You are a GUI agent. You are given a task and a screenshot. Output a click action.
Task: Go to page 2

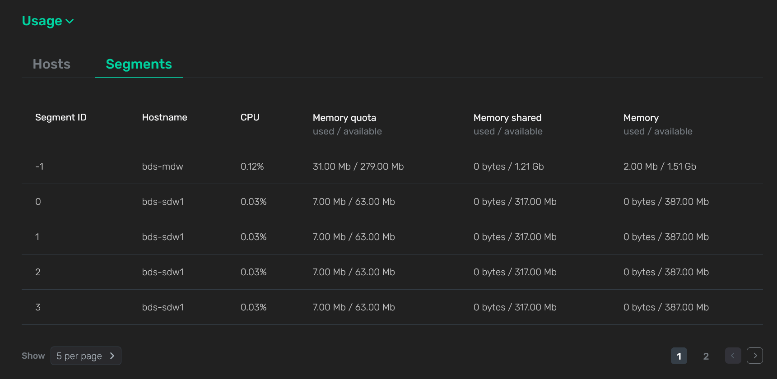point(706,356)
